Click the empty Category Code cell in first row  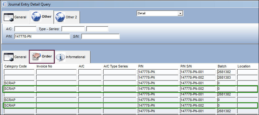pos(19,72)
